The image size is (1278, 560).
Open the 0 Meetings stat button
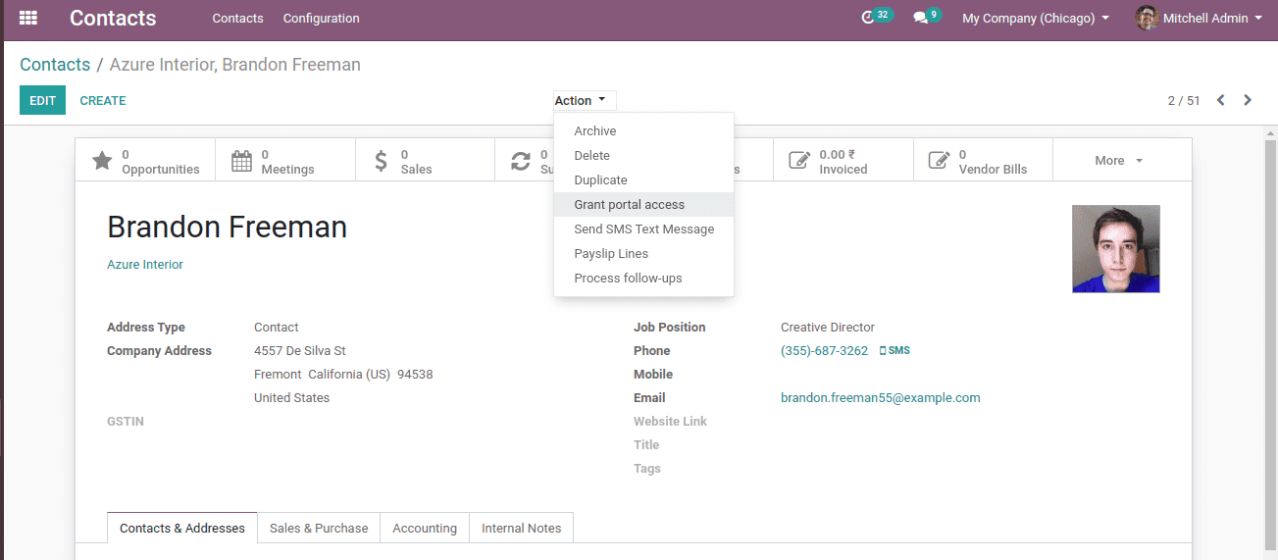285,160
